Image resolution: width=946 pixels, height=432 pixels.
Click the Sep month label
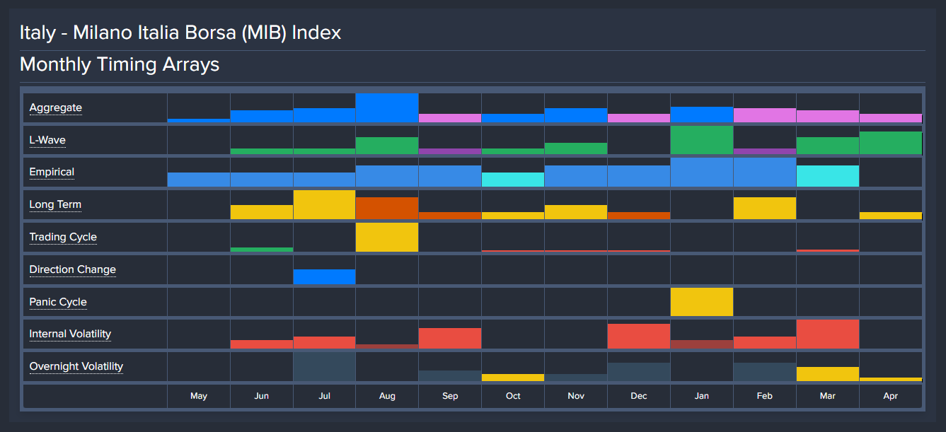coord(450,396)
